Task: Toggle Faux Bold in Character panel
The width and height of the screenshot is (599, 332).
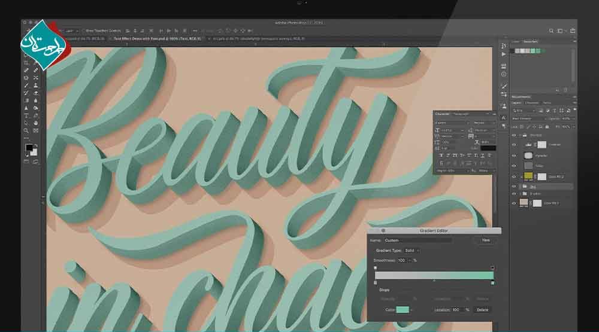Action: coord(441,156)
